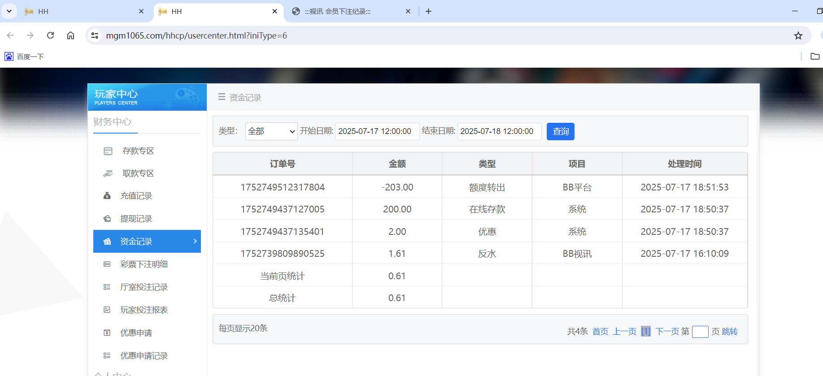823x376 pixels.
Task: Click the 跳转 jump page link
Action: click(730, 332)
